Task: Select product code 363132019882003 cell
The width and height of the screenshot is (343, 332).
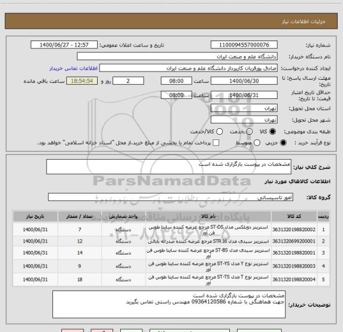Action: click(x=294, y=266)
